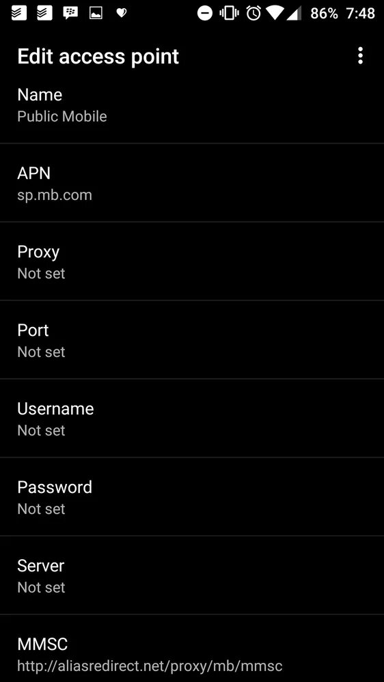Image resolution: width=384 pixels, height=682 pixels.
Task: Tap the heart notification icon
Action: (x=122, y=13)
